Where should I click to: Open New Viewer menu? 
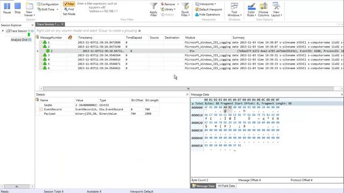[30, 10]
